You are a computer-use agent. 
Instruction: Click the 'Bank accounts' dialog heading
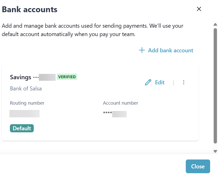tap(30, 10)
